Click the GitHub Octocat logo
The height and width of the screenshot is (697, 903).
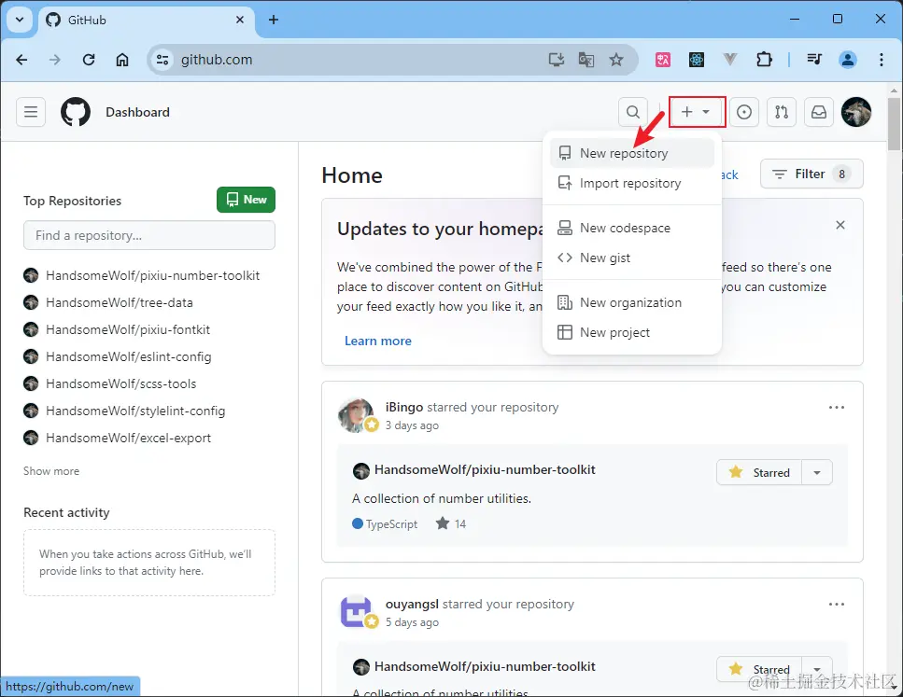(76, 112)
